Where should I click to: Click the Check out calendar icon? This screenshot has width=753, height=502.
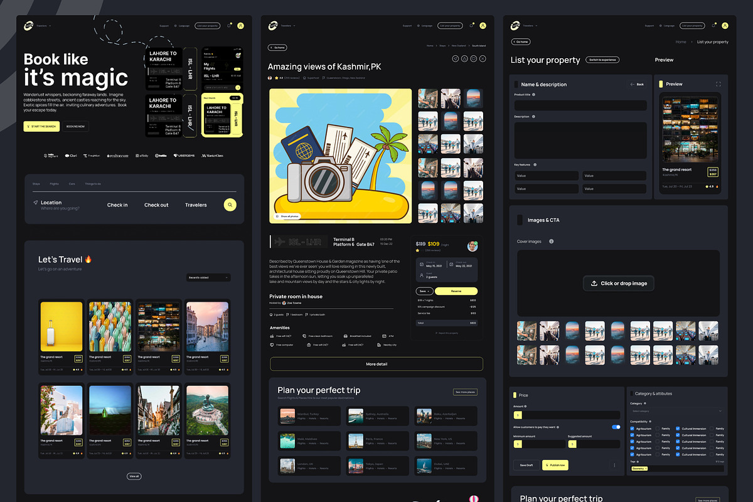tap(451, 264)
